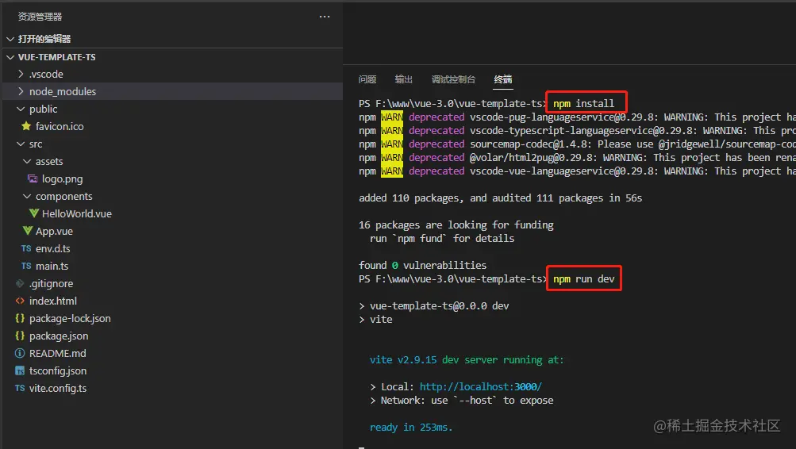796x449 pixels.
Task: Click the TS icon beside vite.config.ts
Action: coord(20,388)
